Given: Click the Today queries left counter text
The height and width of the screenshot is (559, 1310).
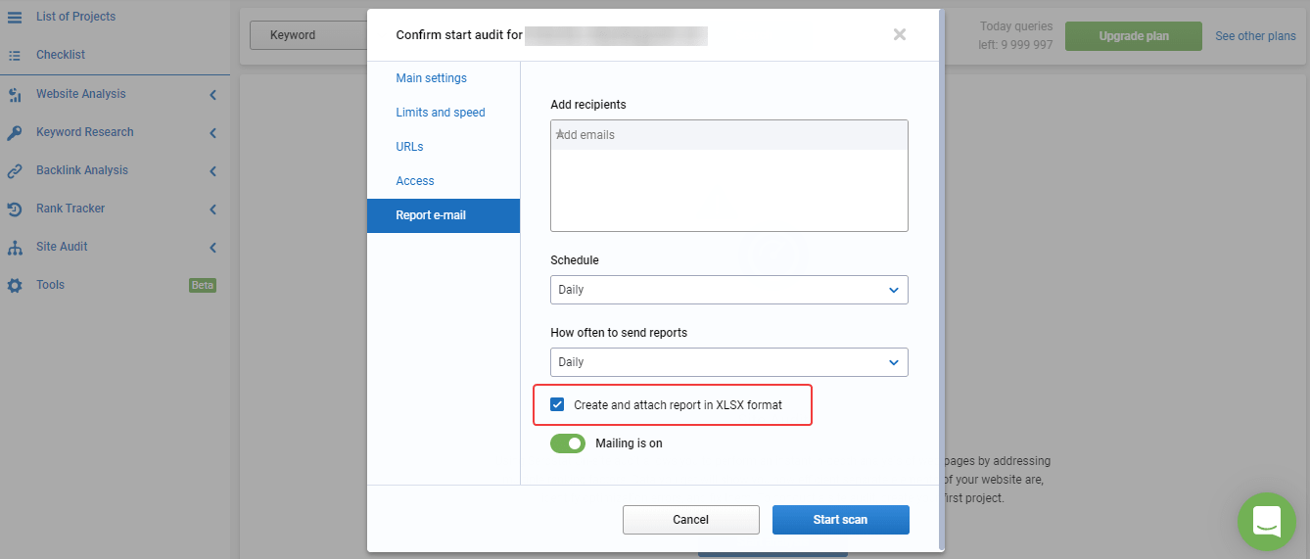Looking at the screenshot, I should click(1016, 35).
